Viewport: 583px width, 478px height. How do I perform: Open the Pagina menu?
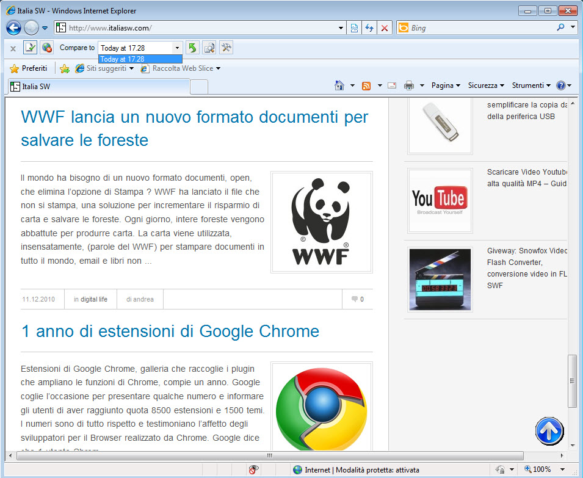point(446,85)
